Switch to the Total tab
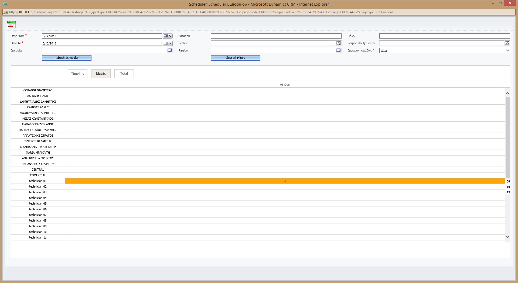The width and height of the screenshot is (518, 283). (x=124, y=74)
